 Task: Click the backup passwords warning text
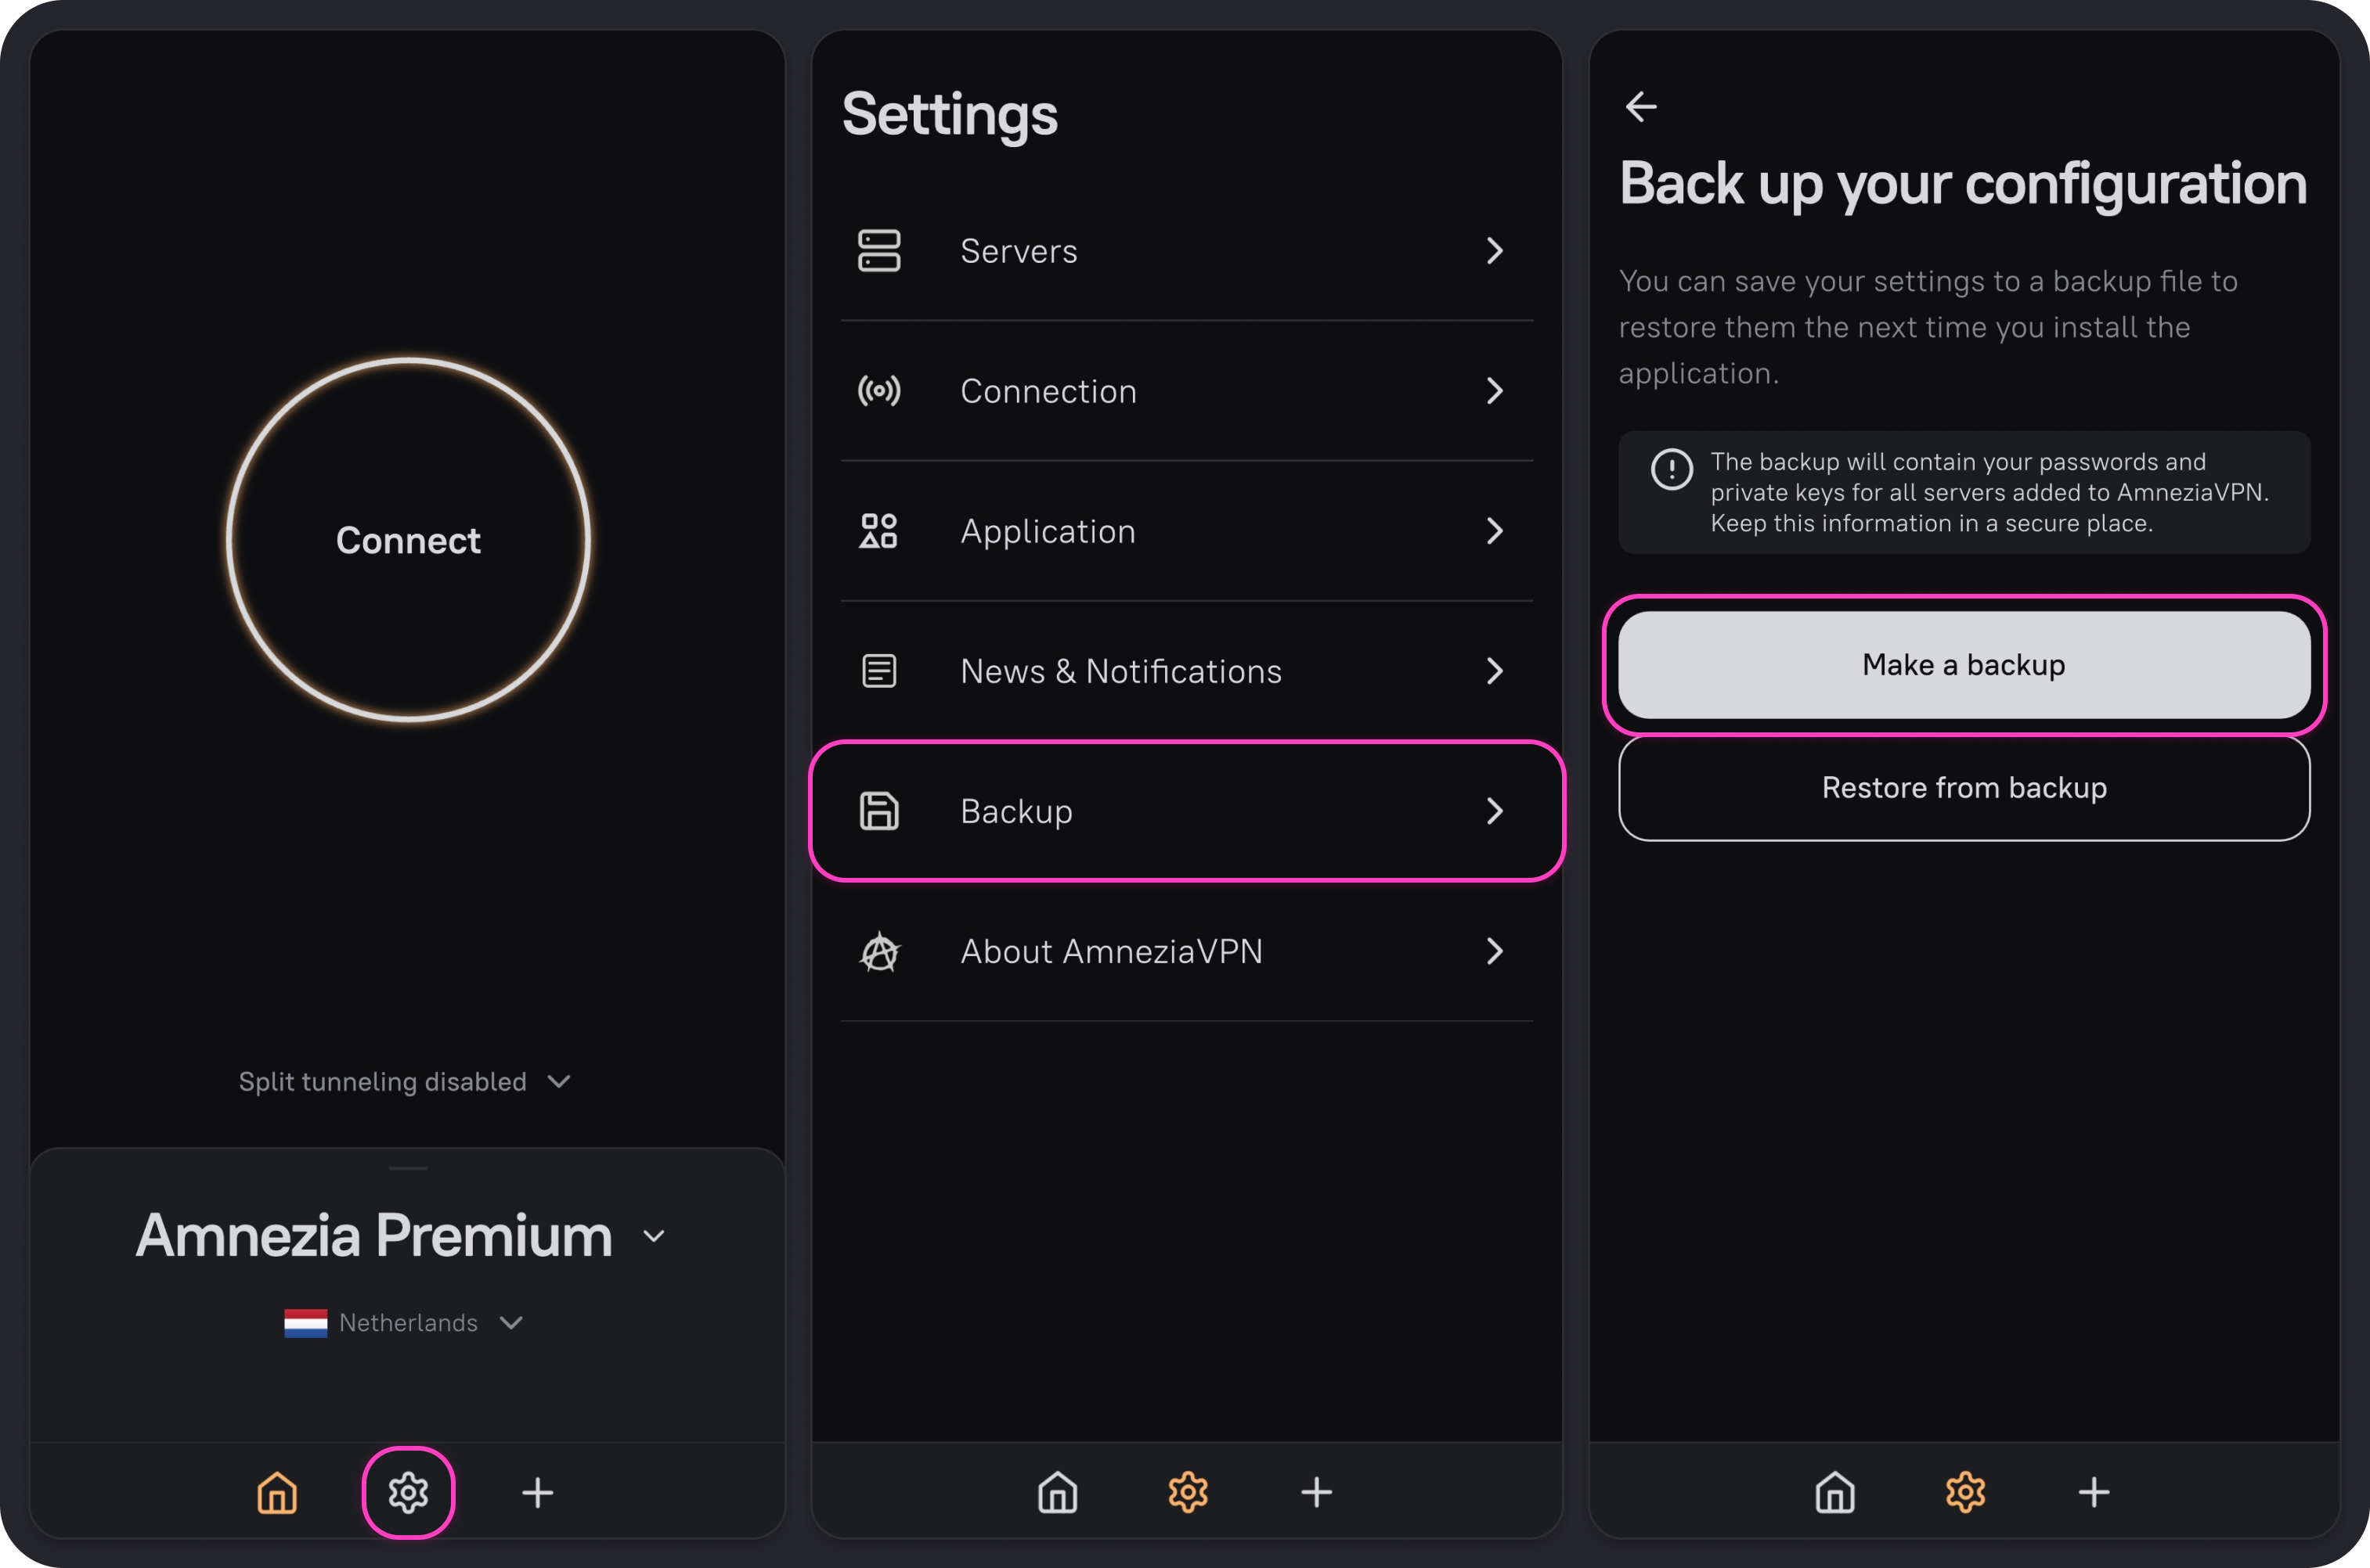1989,492
